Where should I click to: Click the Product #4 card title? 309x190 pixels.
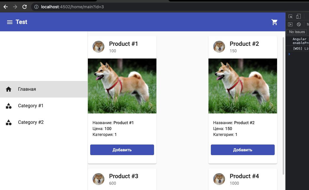coord(244,176)
